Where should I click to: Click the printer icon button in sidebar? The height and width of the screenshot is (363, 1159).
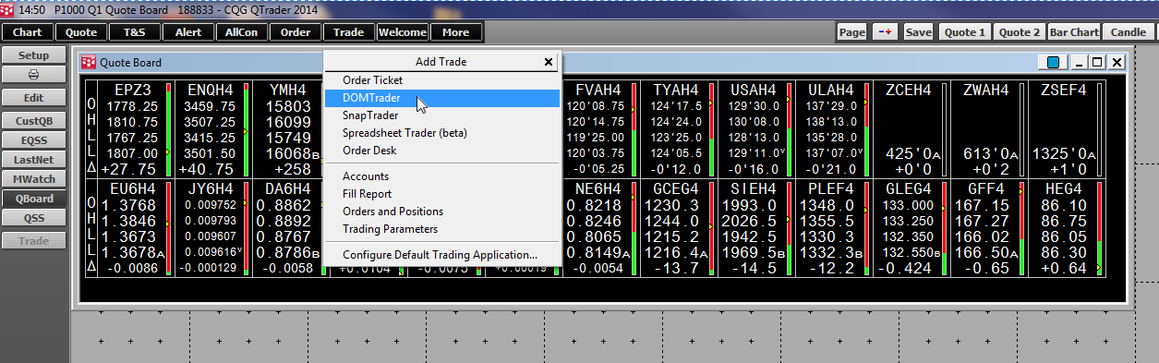click(33, 75)
